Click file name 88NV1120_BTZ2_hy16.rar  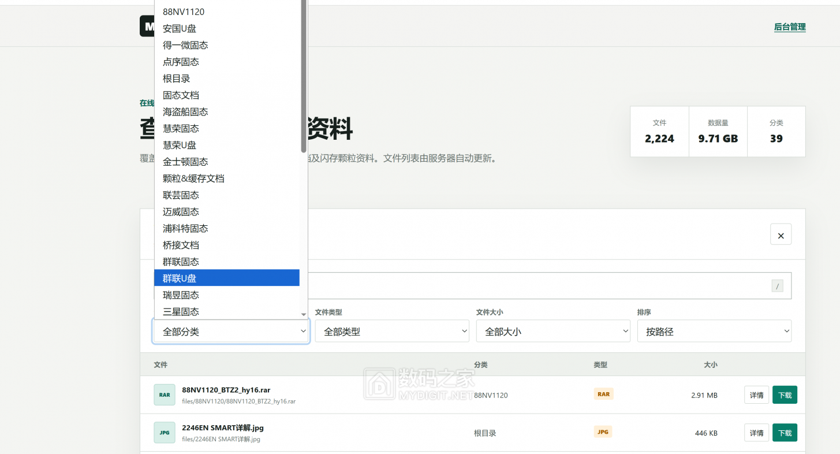click(x=226, y=390)
